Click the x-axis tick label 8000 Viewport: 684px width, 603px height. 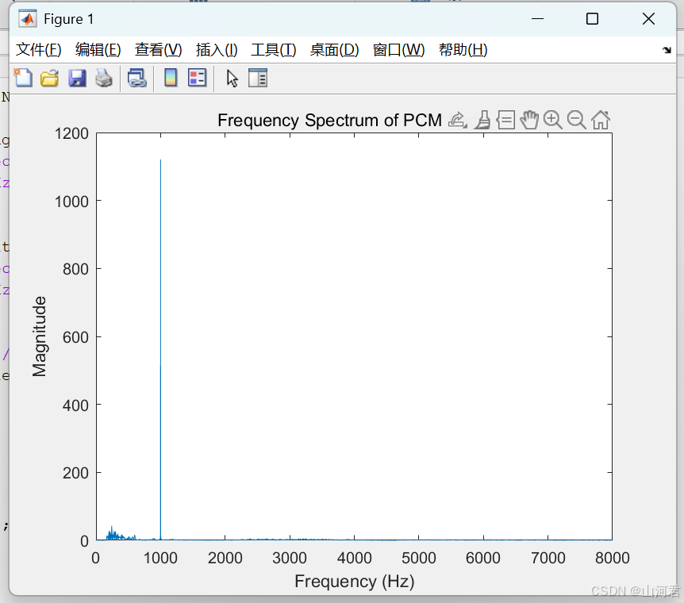pos(612,558)
